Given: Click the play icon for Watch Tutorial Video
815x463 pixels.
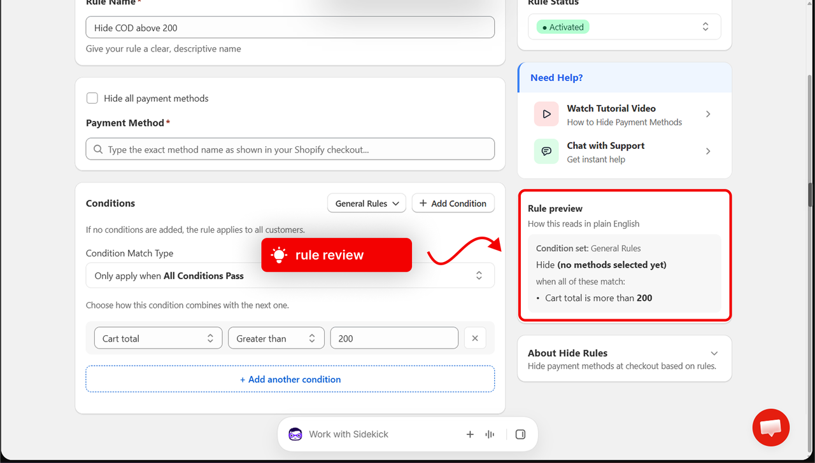Looking at the screenshot, I should [546, 114].
